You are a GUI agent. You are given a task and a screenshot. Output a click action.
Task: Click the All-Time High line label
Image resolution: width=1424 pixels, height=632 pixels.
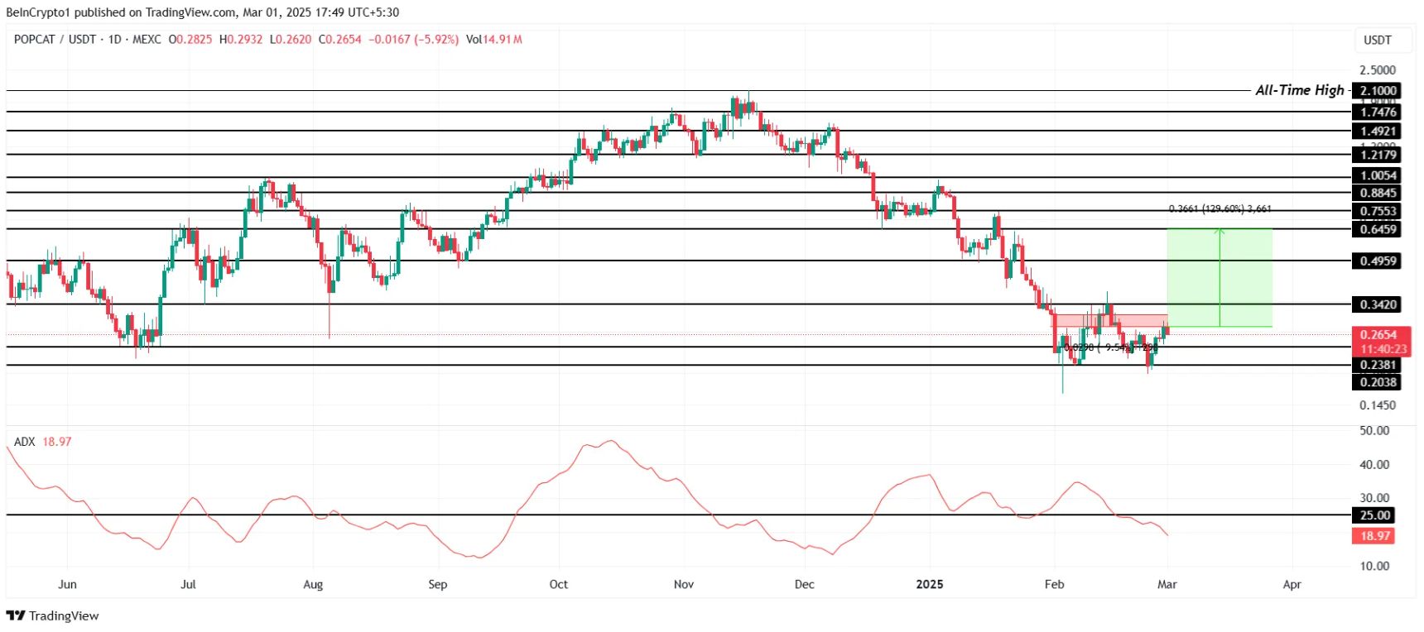(x=1300, y=90)
